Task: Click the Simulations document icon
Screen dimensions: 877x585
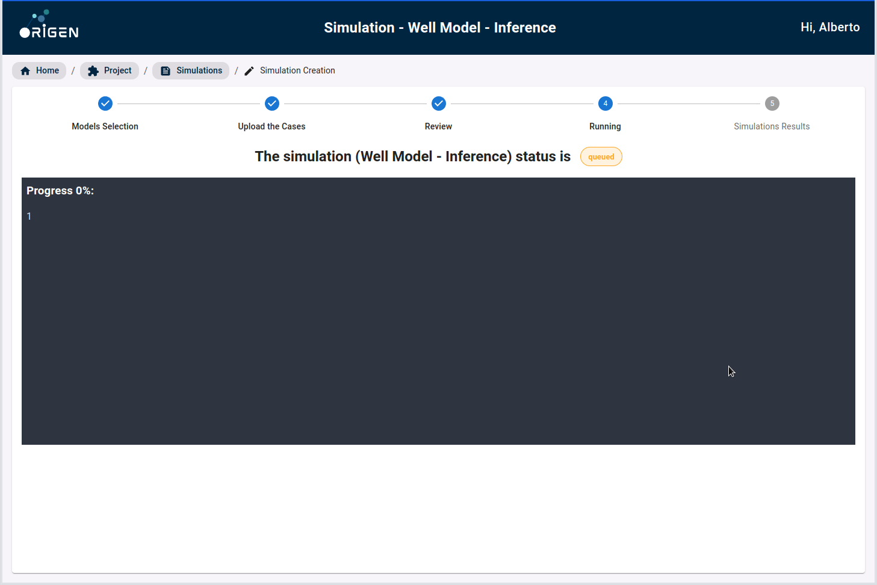Action: 166,71
